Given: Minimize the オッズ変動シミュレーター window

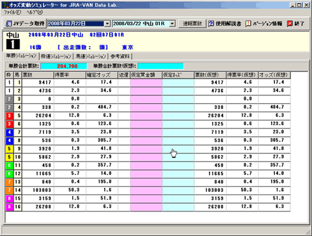Looking at the screenshot, I should [293, 5].
